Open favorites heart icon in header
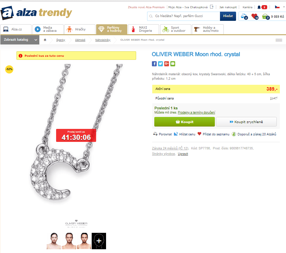The height and width of the screenshot is (253, 286). click(x=255, y=16)
